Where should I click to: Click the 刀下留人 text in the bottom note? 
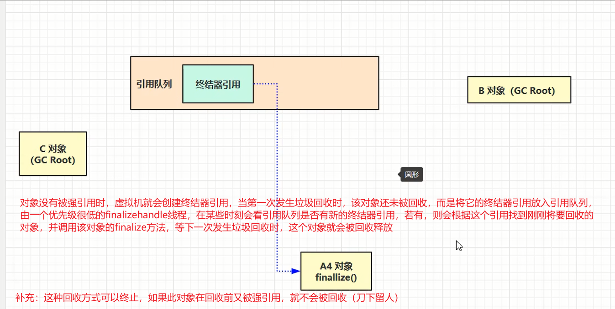(375, 298)
